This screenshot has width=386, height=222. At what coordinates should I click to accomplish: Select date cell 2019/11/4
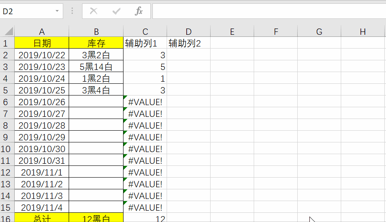pyautogui.click(x=41, y=207)
